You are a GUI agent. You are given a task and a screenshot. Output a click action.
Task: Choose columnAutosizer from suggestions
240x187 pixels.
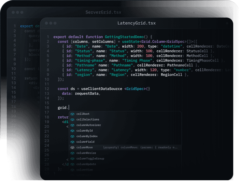[x=125, y=125]
